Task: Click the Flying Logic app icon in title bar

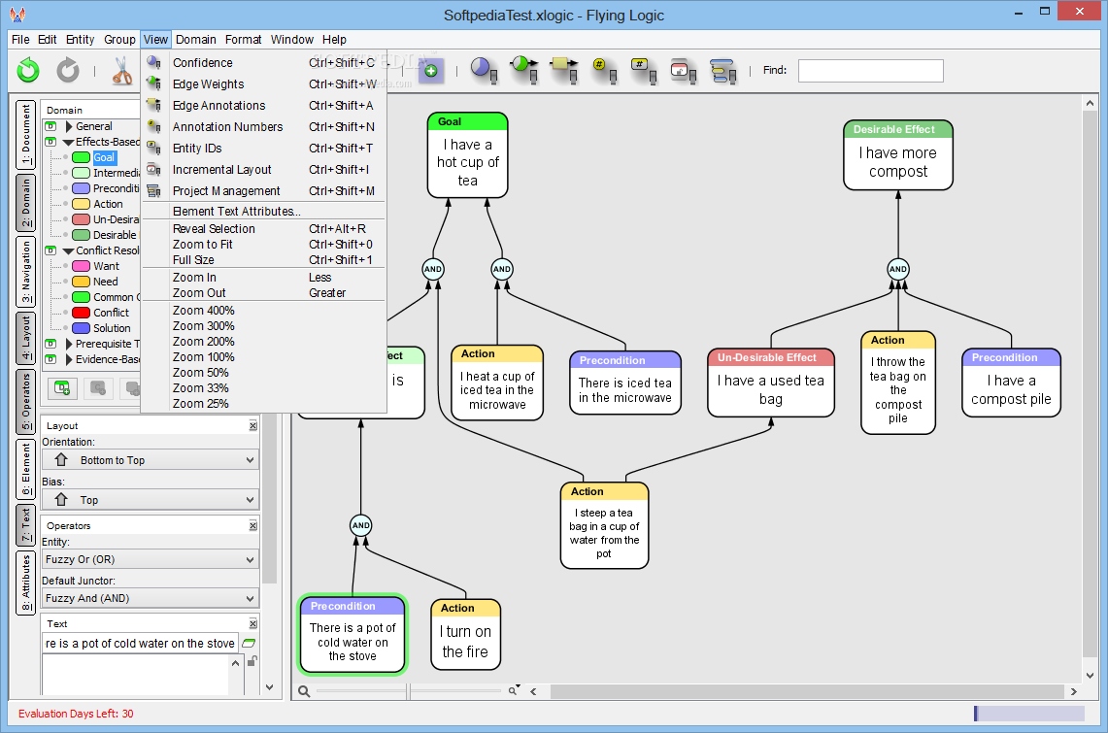Action: pos(17,15)
